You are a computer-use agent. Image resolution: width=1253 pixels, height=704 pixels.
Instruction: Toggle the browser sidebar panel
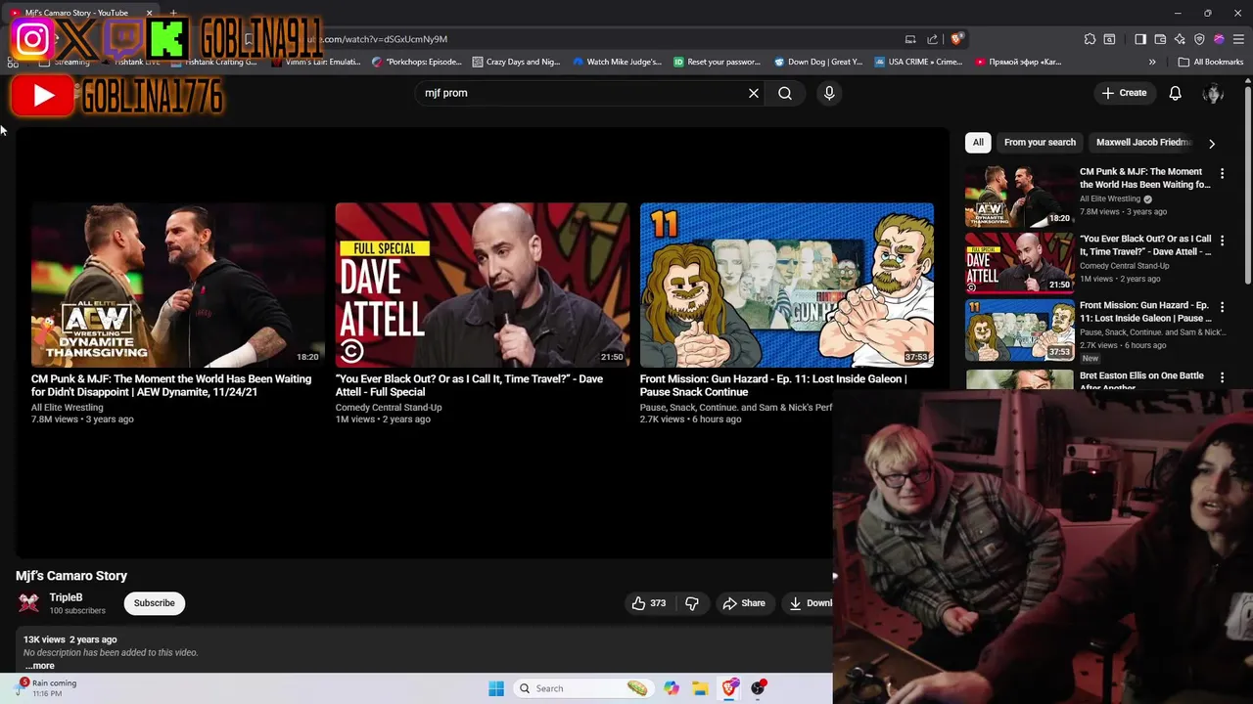click(1140, 39)
